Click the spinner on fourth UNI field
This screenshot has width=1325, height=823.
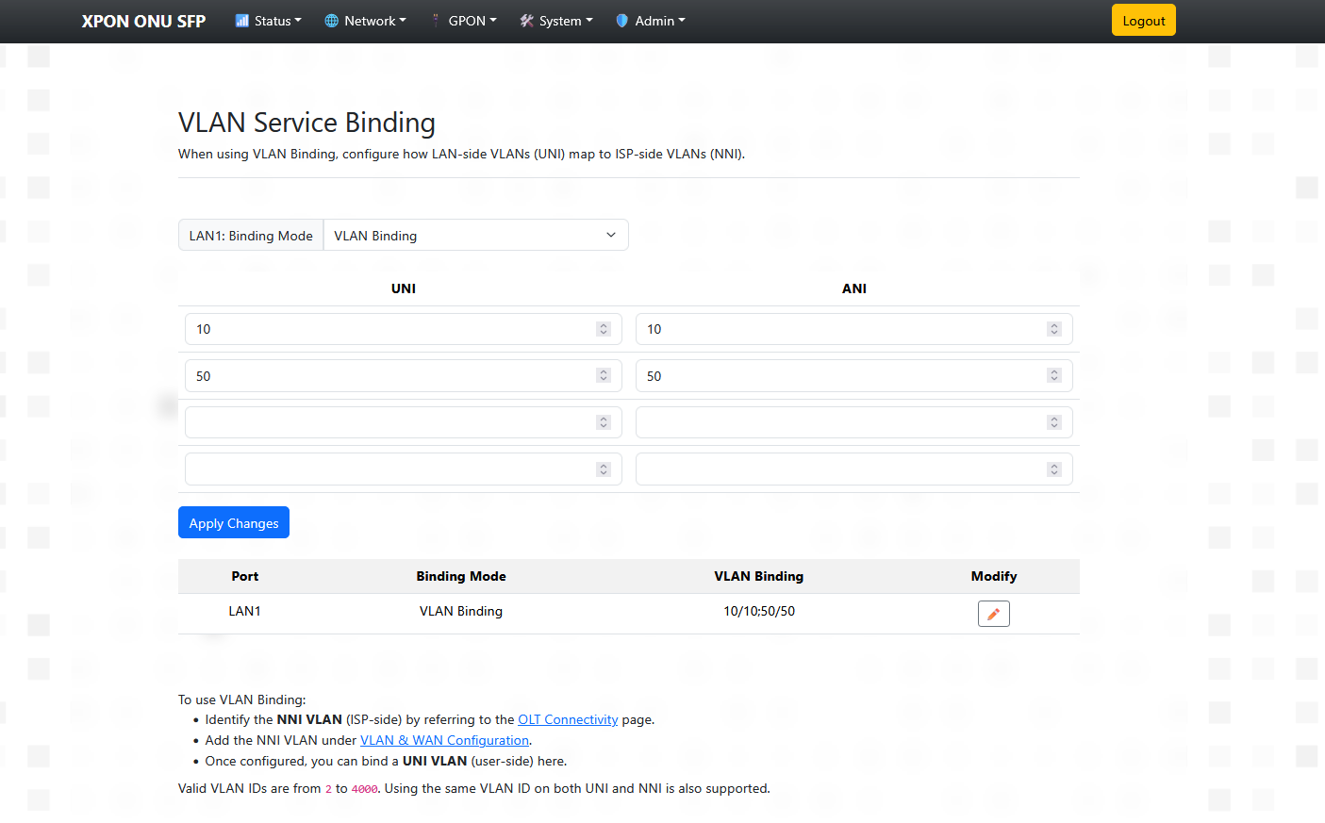tap(604, 469)
